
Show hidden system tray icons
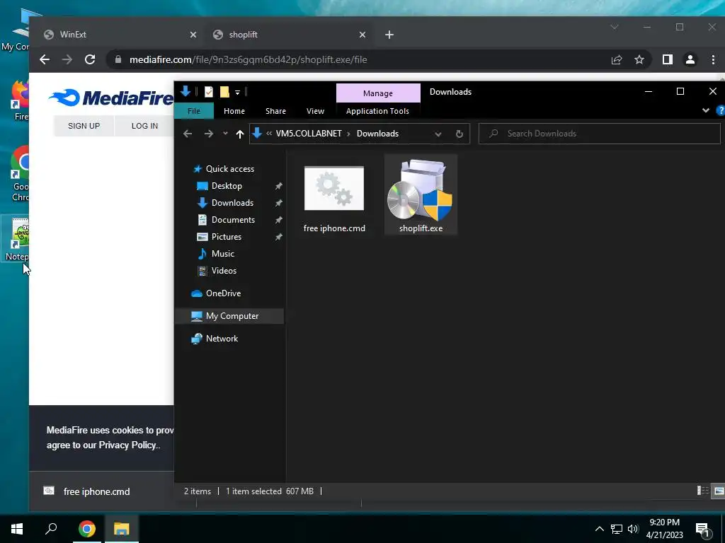[x=599, y=529]
